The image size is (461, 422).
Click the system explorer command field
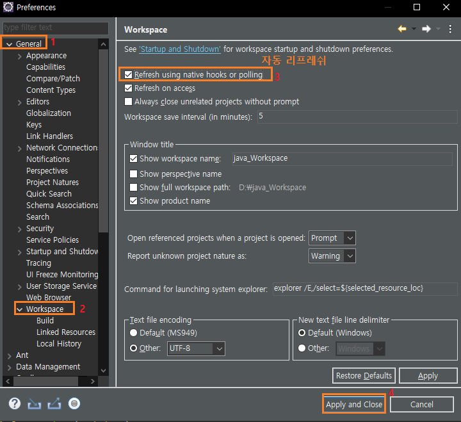(365, 289)
